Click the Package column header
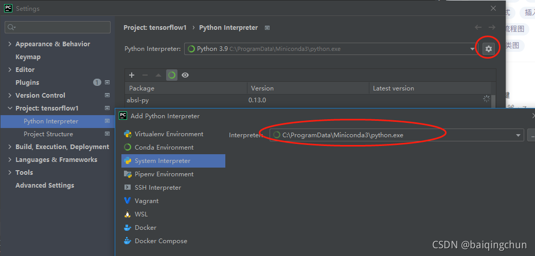 click(x=186, y=88)
